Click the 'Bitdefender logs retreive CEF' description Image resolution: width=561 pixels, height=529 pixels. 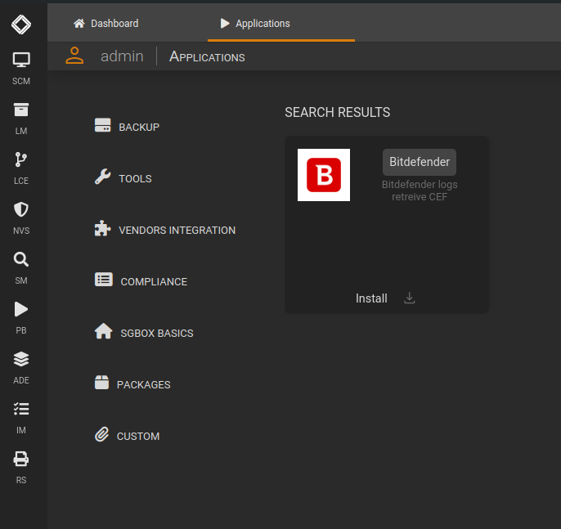tap(420, 191)
